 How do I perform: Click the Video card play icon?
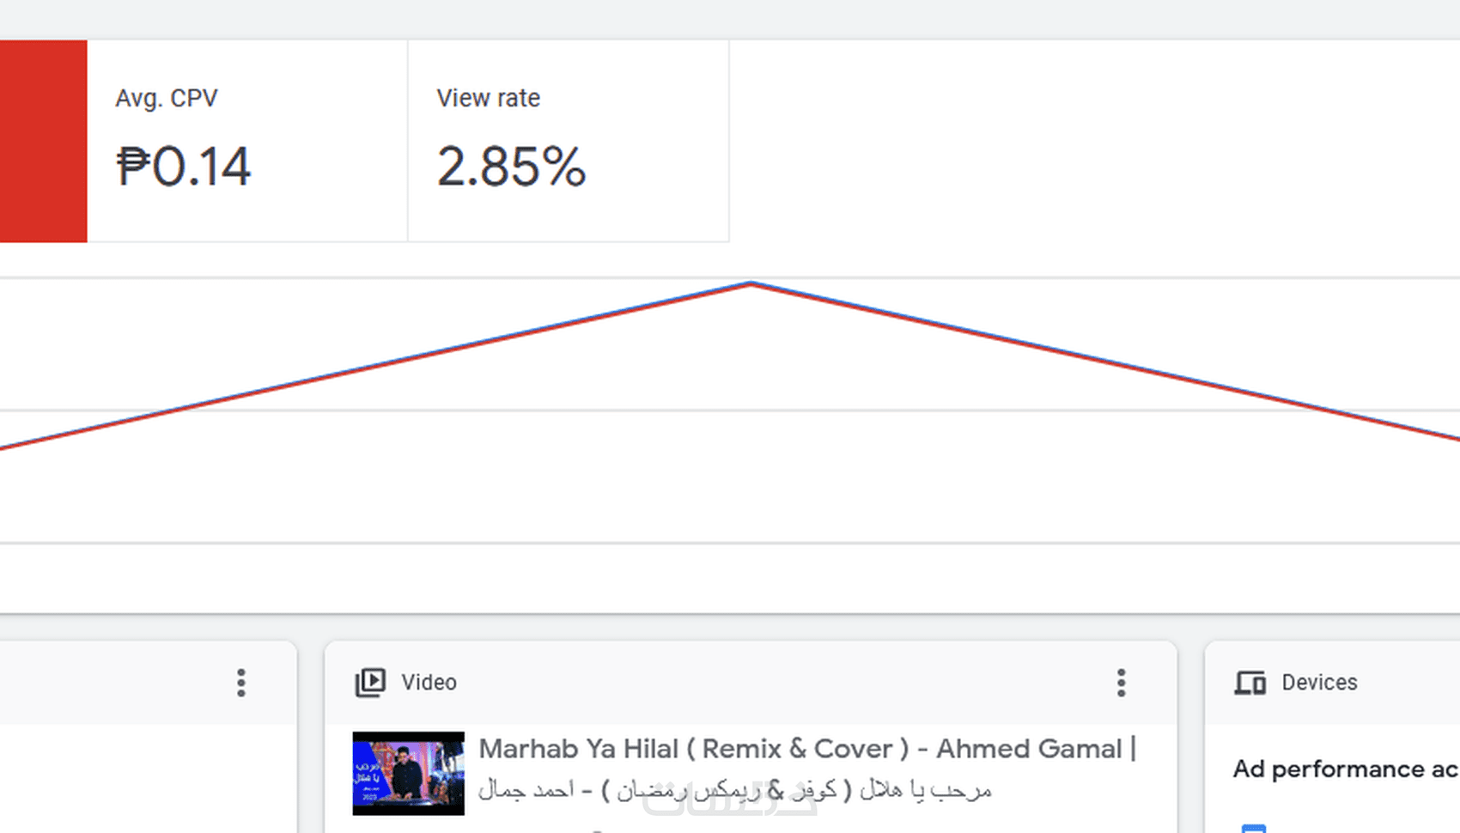pos(370,683)
